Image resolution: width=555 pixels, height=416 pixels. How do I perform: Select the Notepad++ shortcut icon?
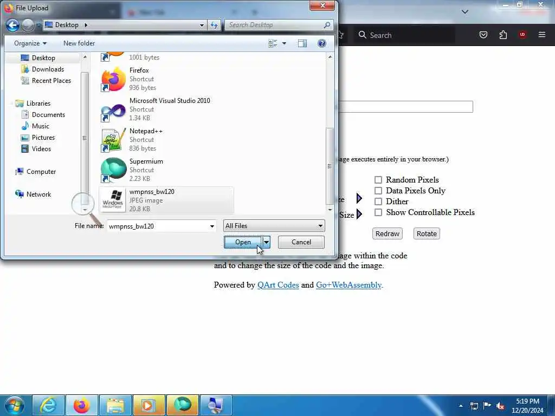[113, 140]
